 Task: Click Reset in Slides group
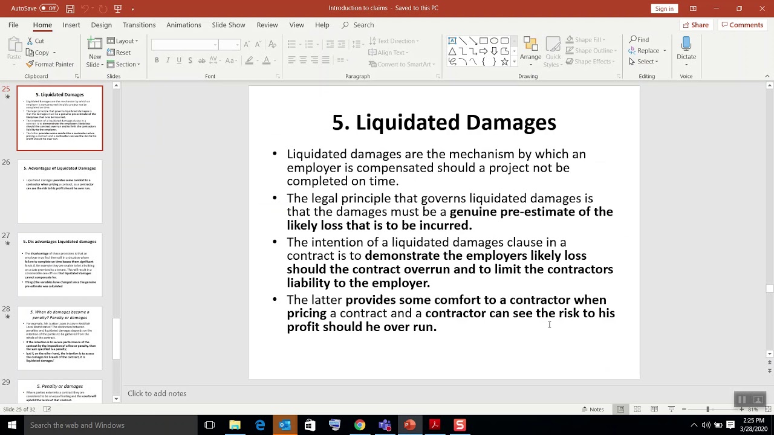[x=119, y=53]
